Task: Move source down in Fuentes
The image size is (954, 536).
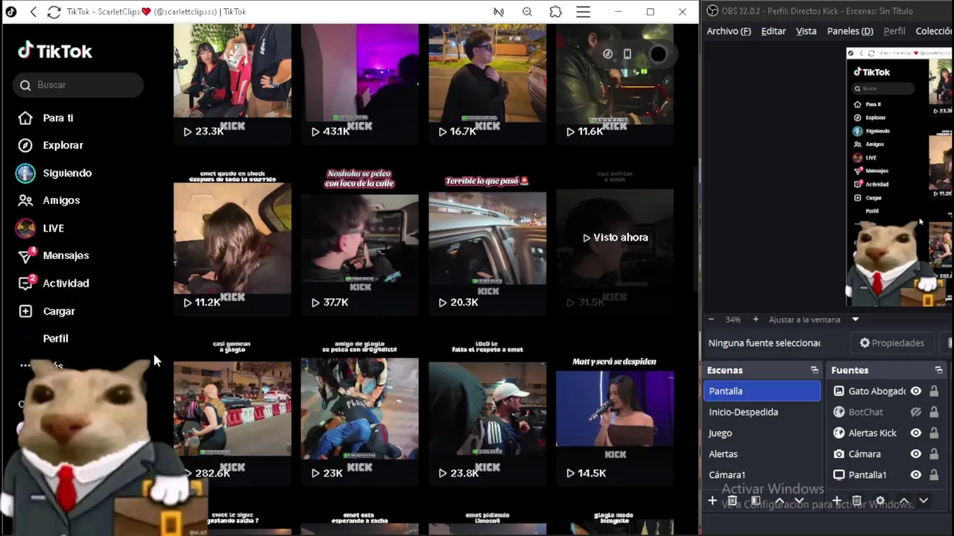Action: [923, 501]
